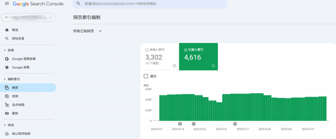The height and width of the screenshot is (139, 336).
Task: Click the Google 探索 asterisk icon
Action: [x=7, y=68]
